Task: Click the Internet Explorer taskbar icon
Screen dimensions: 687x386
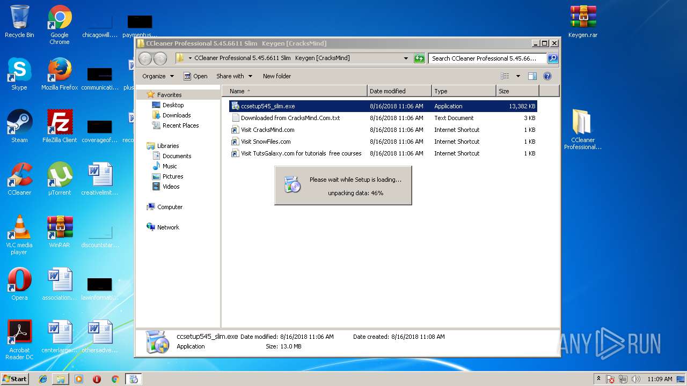Action: coord(43,379)
